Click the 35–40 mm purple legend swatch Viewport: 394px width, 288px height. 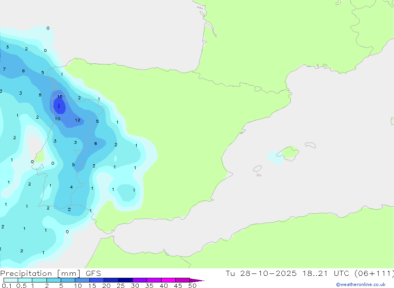[x=154, y=280]
